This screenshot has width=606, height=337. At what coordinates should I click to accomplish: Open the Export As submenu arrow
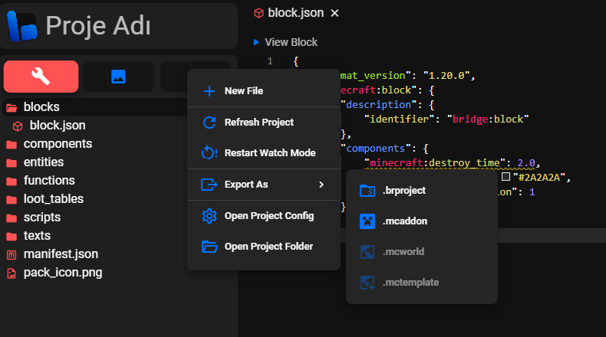321,185
